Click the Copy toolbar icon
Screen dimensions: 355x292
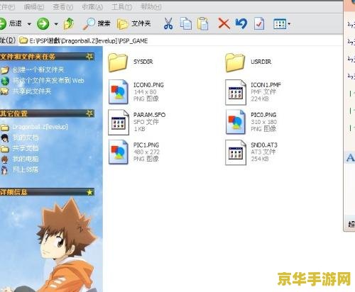click(186, 23)
